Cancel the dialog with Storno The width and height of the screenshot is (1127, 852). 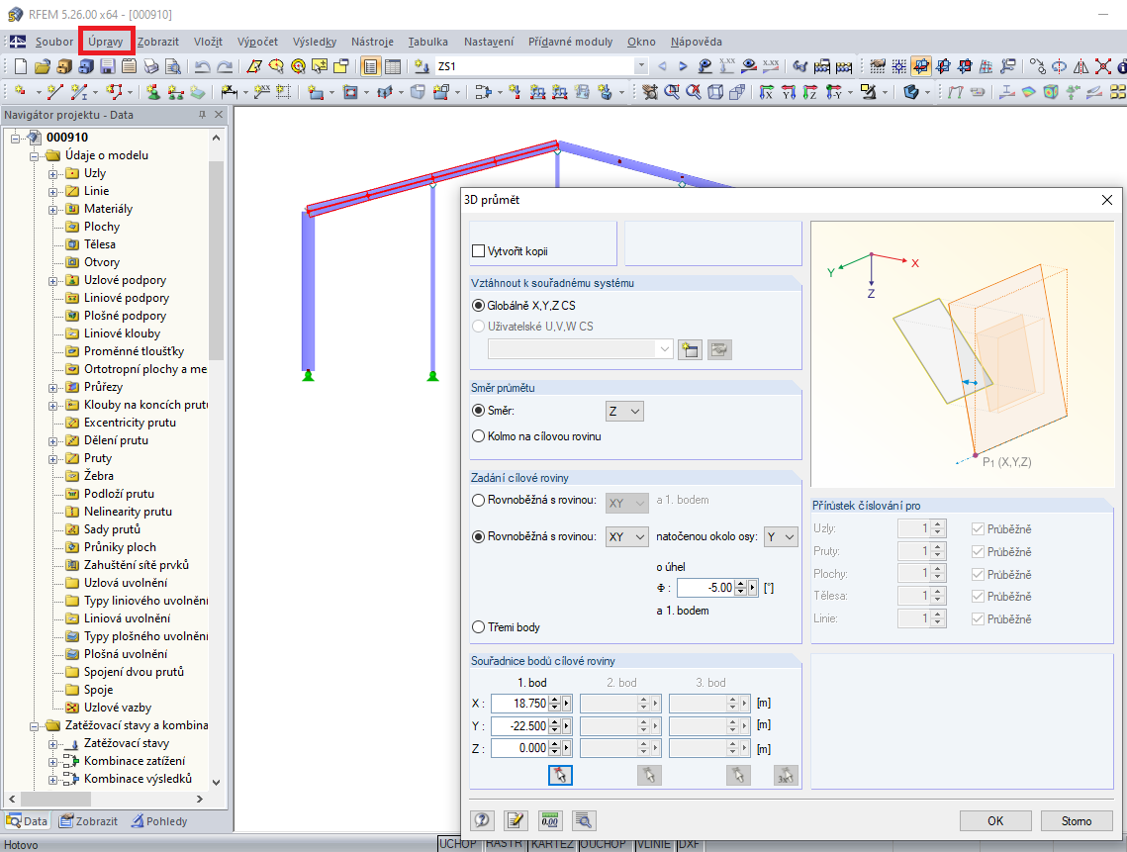pos(1077,820)
